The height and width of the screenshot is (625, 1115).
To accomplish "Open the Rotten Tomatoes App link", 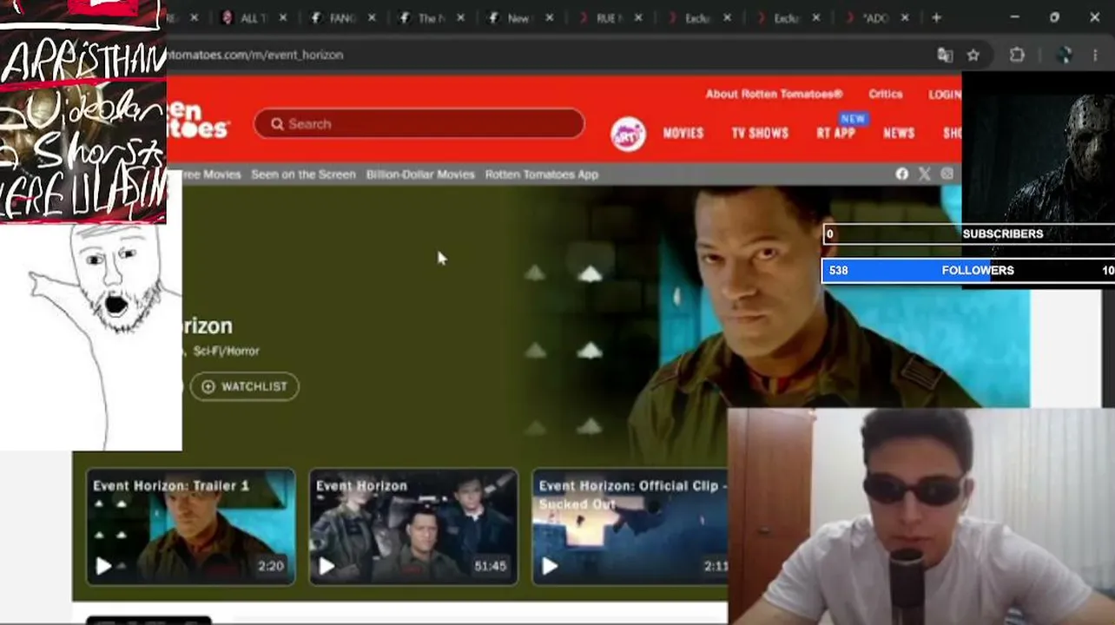I will (x=542, y=174).
